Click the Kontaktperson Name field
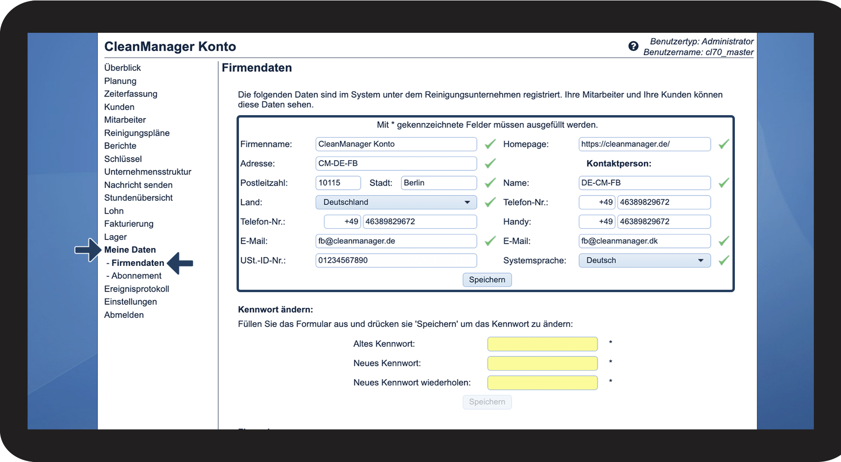The height and width of the screenshot is (462, 841). click(x=644, y=183)
